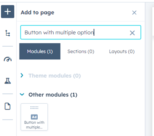Close the Add to page panel
The width and height of the screenshot is (154, 136).
134,13
